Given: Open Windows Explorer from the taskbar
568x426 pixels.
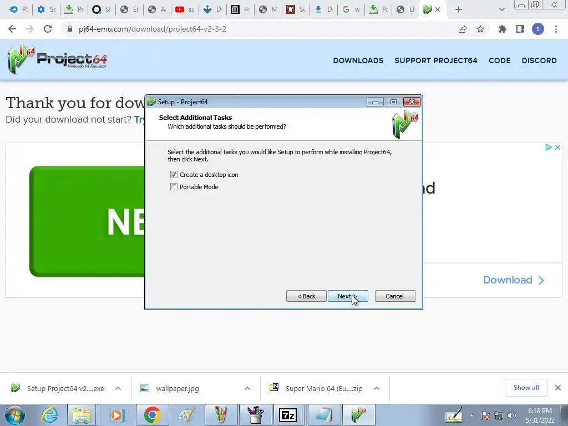Looking at the screenshot, I should tap(82, 415).
